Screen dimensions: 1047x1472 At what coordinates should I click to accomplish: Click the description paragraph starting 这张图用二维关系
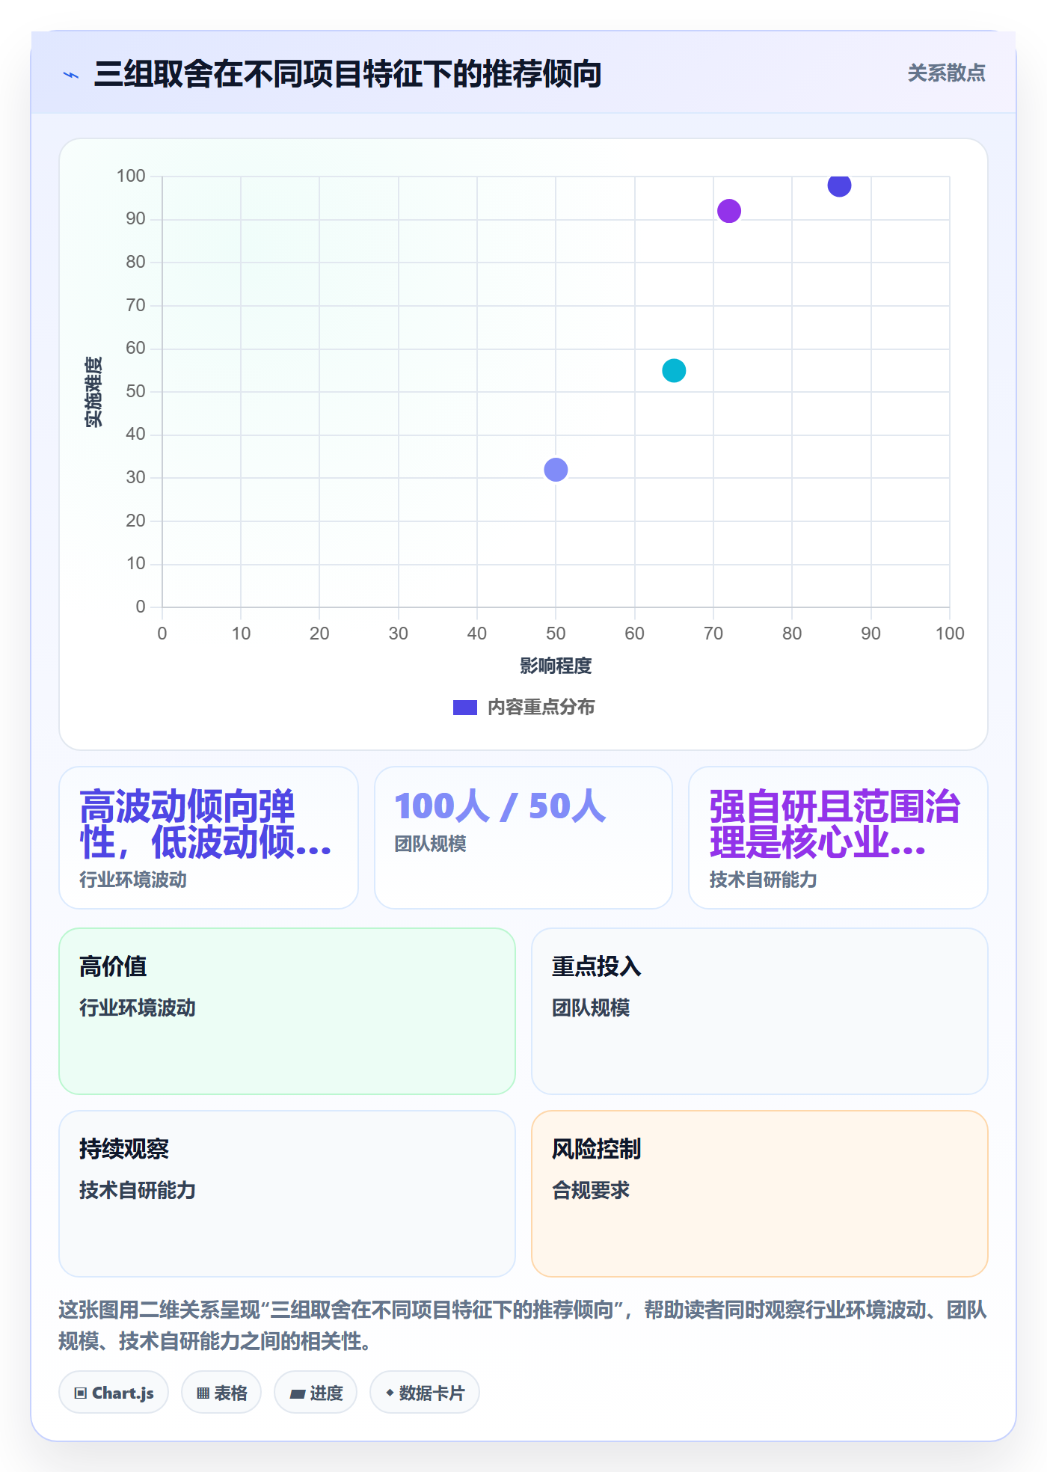pos(523,1325)
